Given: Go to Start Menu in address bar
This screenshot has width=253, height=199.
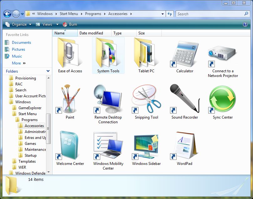Looking at the screenshot, I should click(x=69, y=14).
